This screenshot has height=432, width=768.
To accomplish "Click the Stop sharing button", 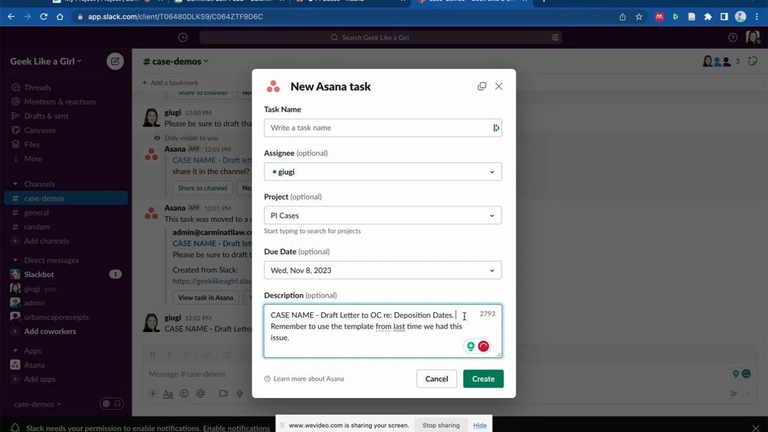I will pyautogui.click(x=441, y=425).
